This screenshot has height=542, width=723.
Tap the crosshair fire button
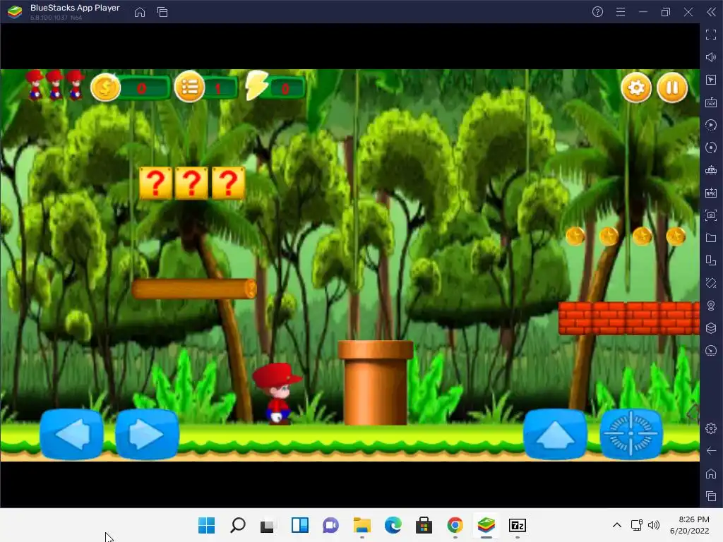pos(631,434)
